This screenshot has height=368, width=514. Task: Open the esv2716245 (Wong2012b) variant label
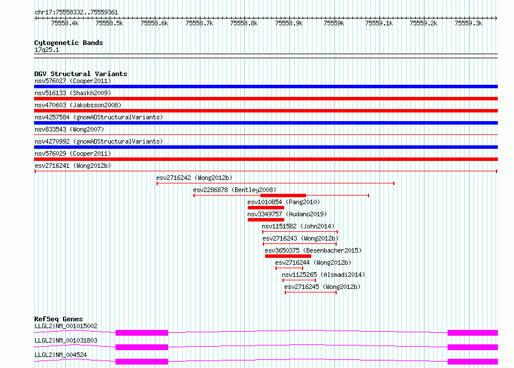322,287
